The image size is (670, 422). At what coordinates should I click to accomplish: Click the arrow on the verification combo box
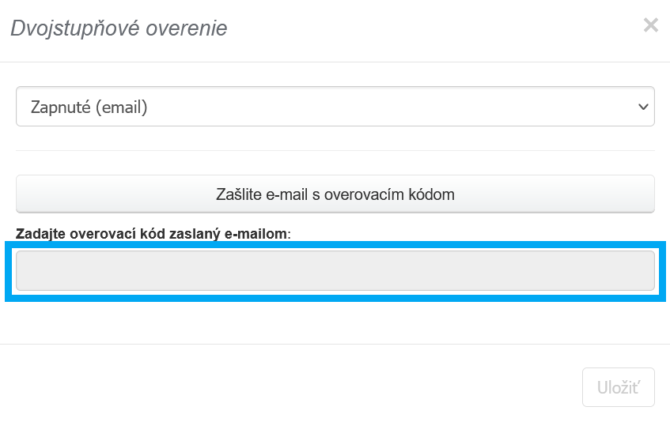pyautogui.click(x=642, y=107)
